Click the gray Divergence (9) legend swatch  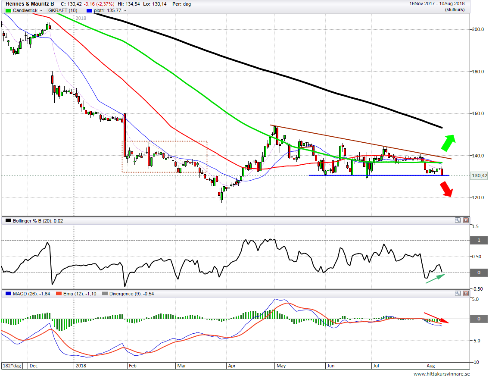(x=105, y=294)
